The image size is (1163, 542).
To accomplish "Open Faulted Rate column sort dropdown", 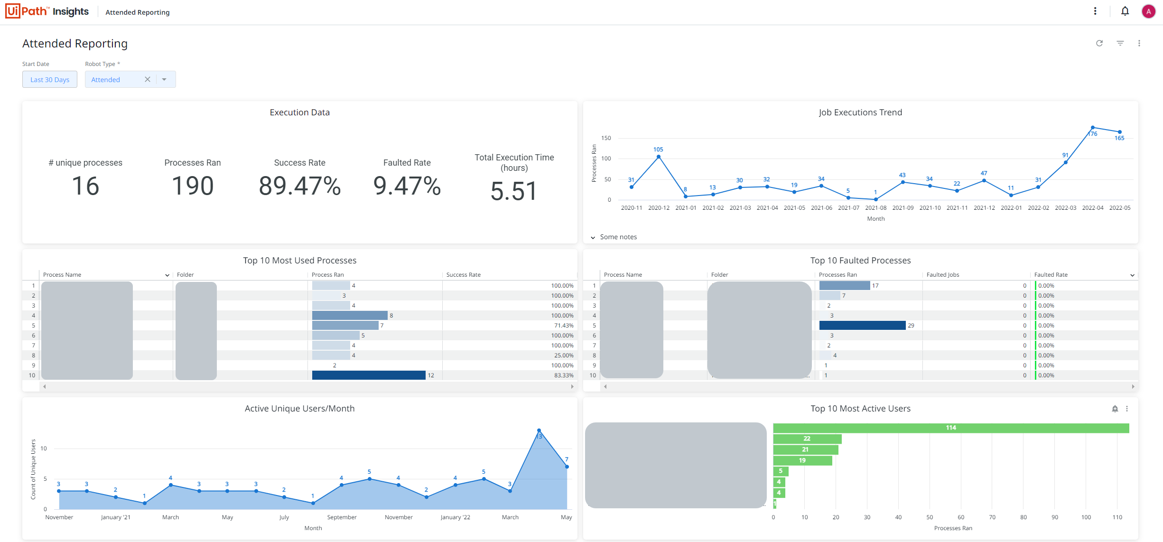I will 1132,275.
